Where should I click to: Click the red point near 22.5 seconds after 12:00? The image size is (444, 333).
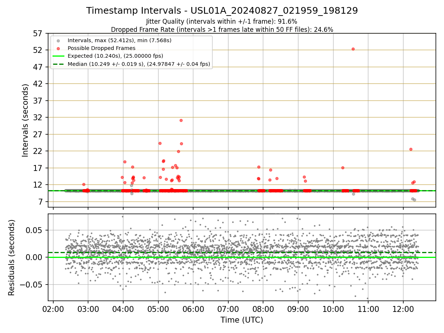coord(411,149)
